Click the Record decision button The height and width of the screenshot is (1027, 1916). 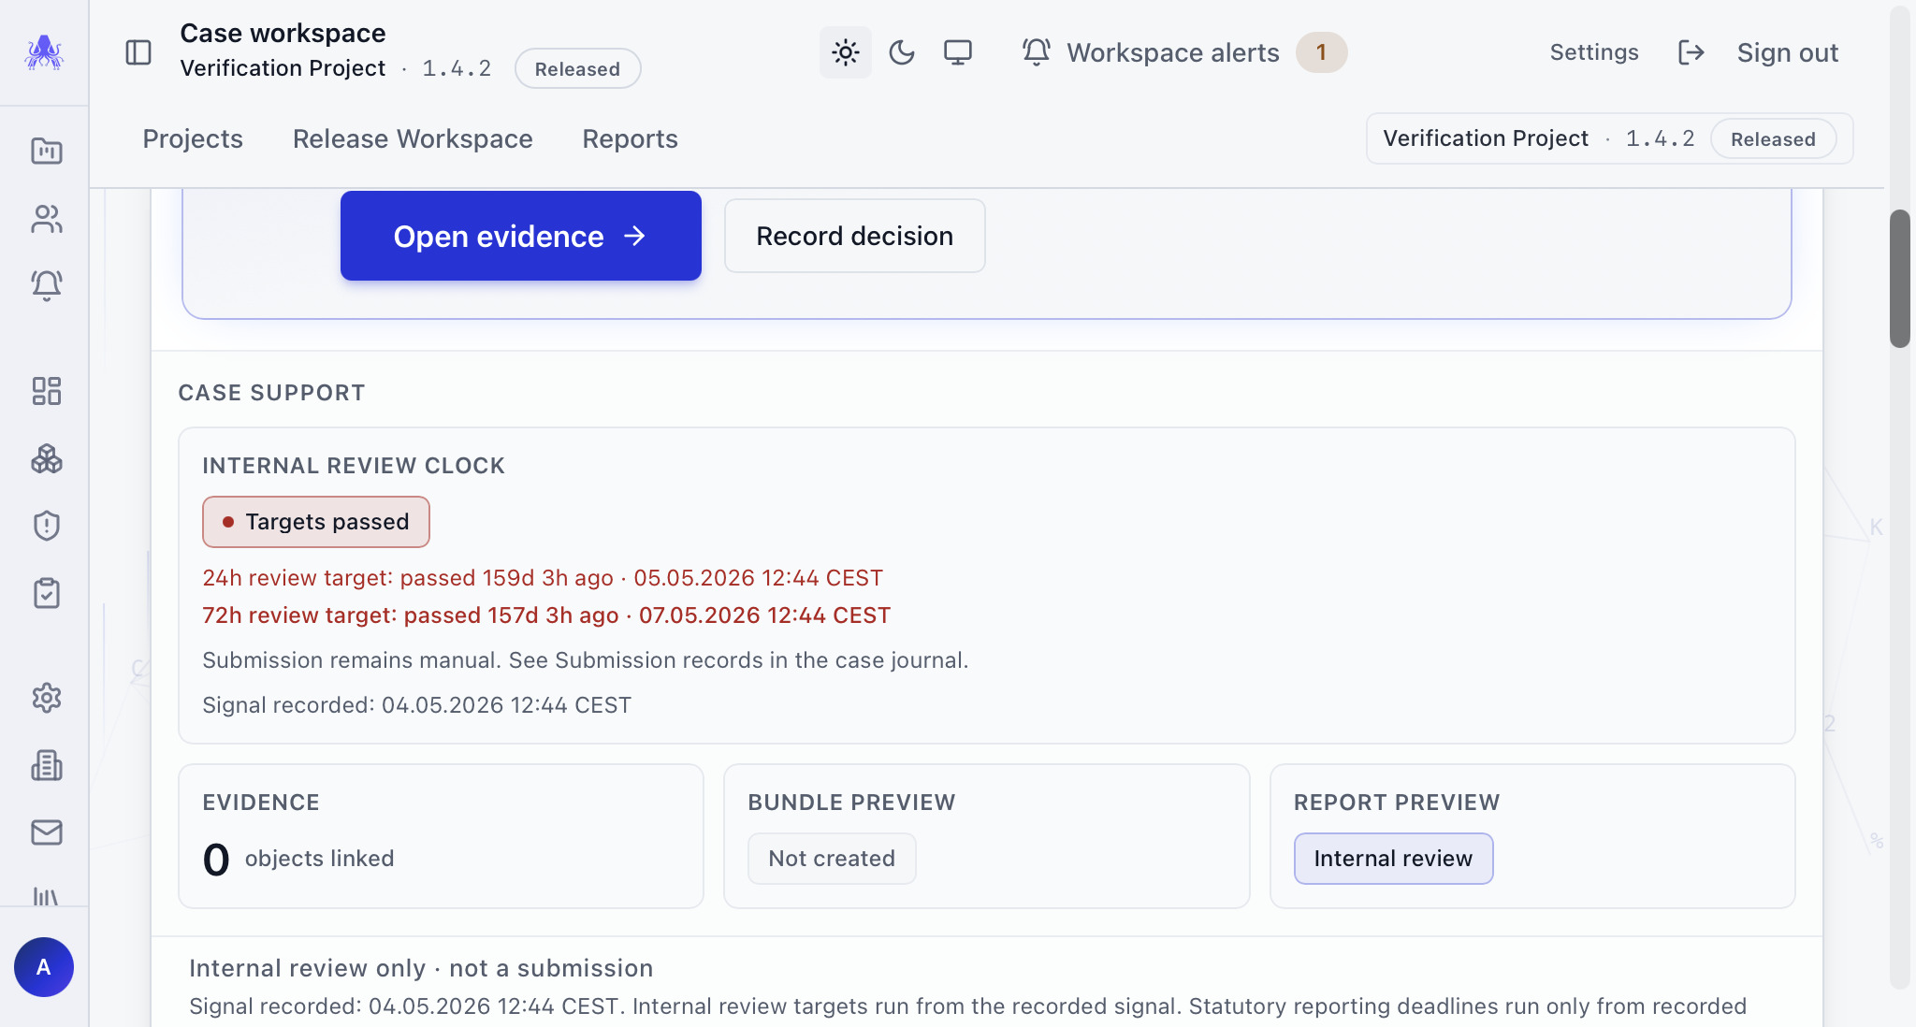tap(855, 236)
